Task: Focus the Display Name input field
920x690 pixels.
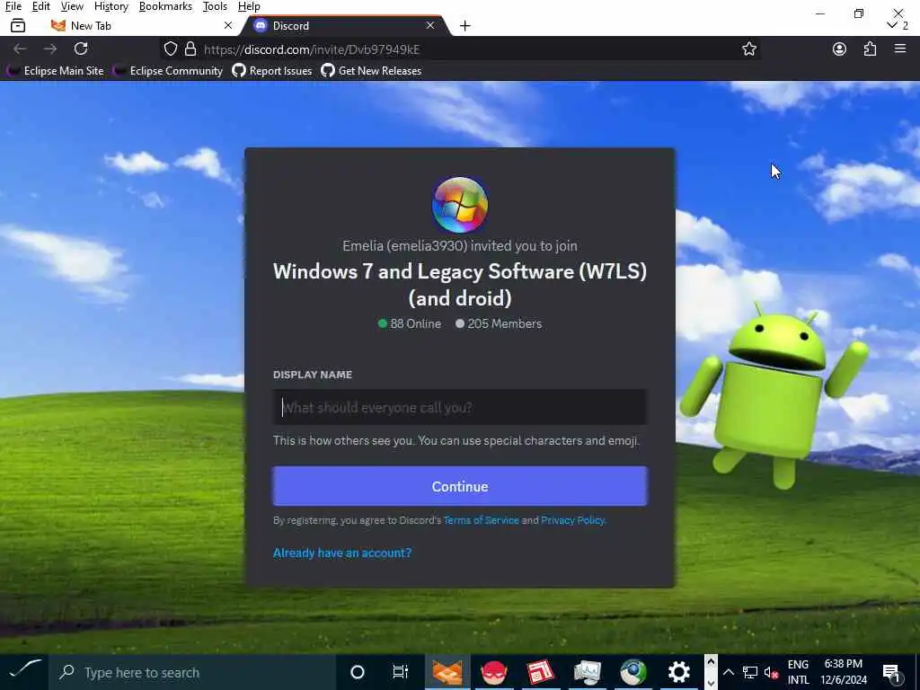Action: point(460,407)
